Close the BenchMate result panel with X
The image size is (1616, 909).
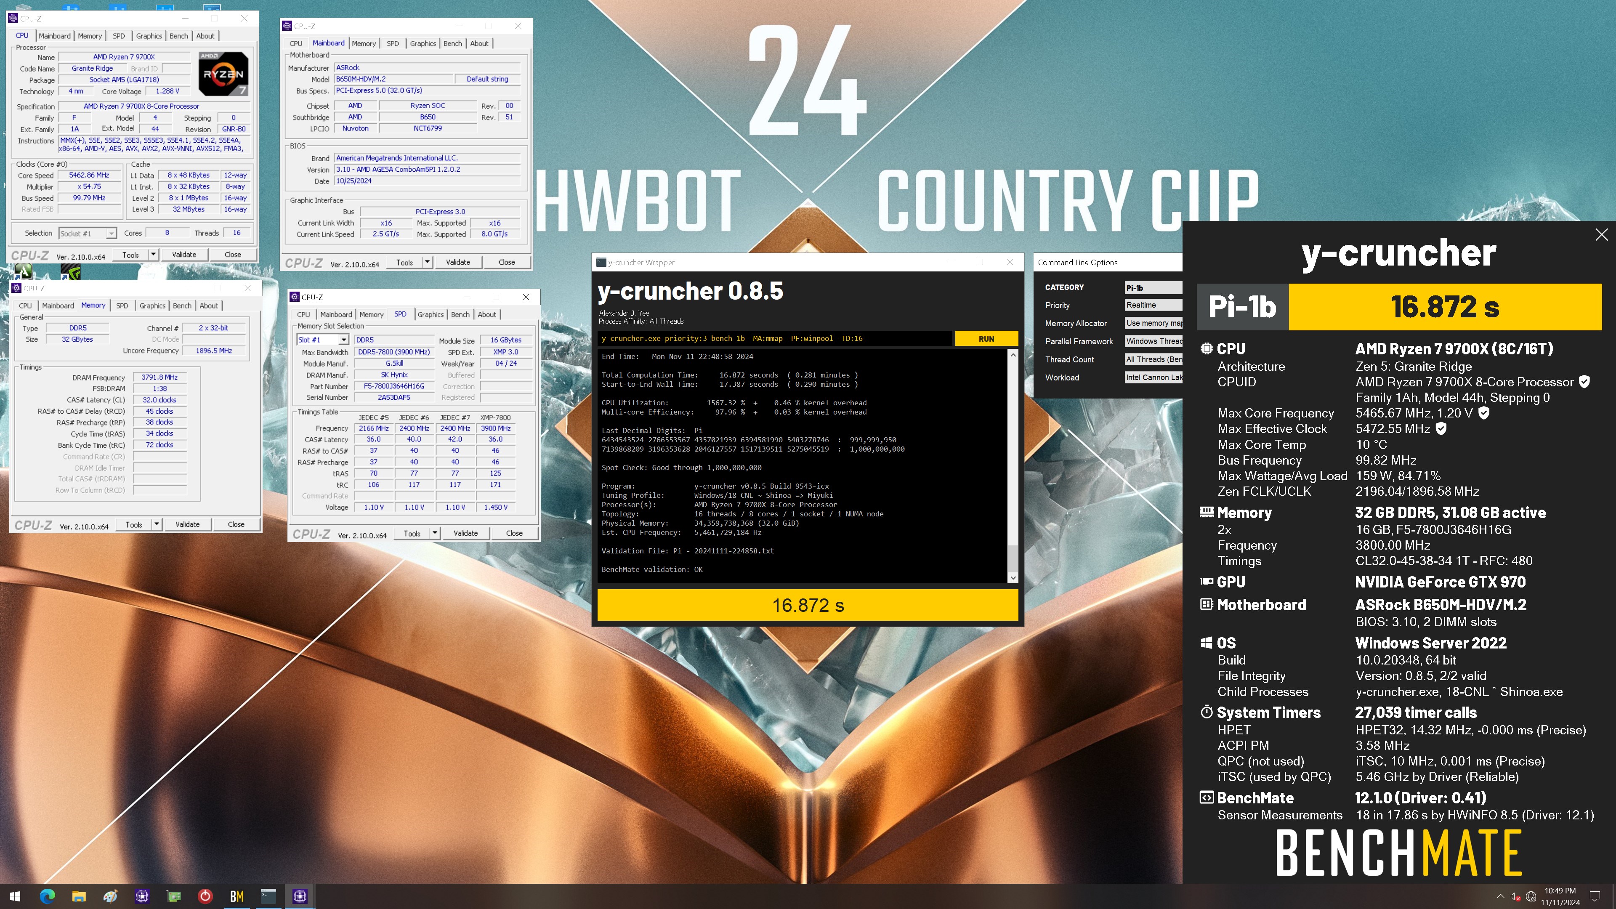tap(1602, 235)
